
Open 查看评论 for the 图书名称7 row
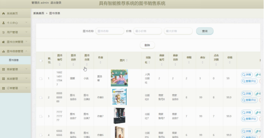coord(249,119)
